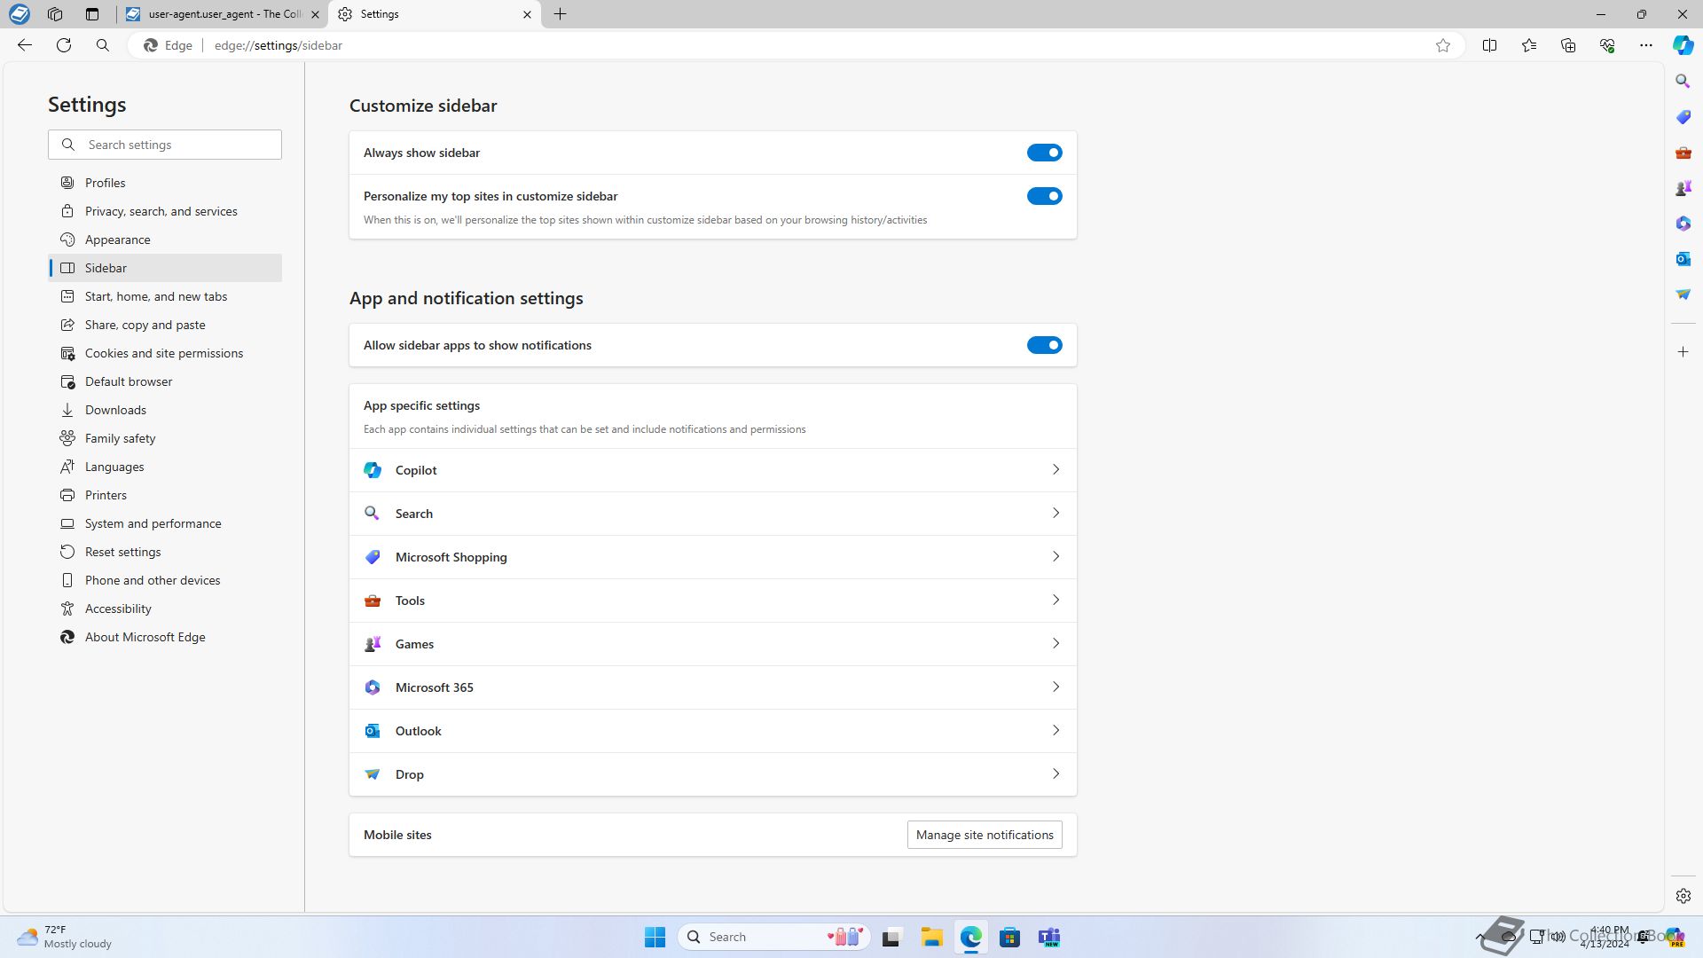Open a new tab with plus button
The image size is (1703, 958).
[x=560, y=14]
